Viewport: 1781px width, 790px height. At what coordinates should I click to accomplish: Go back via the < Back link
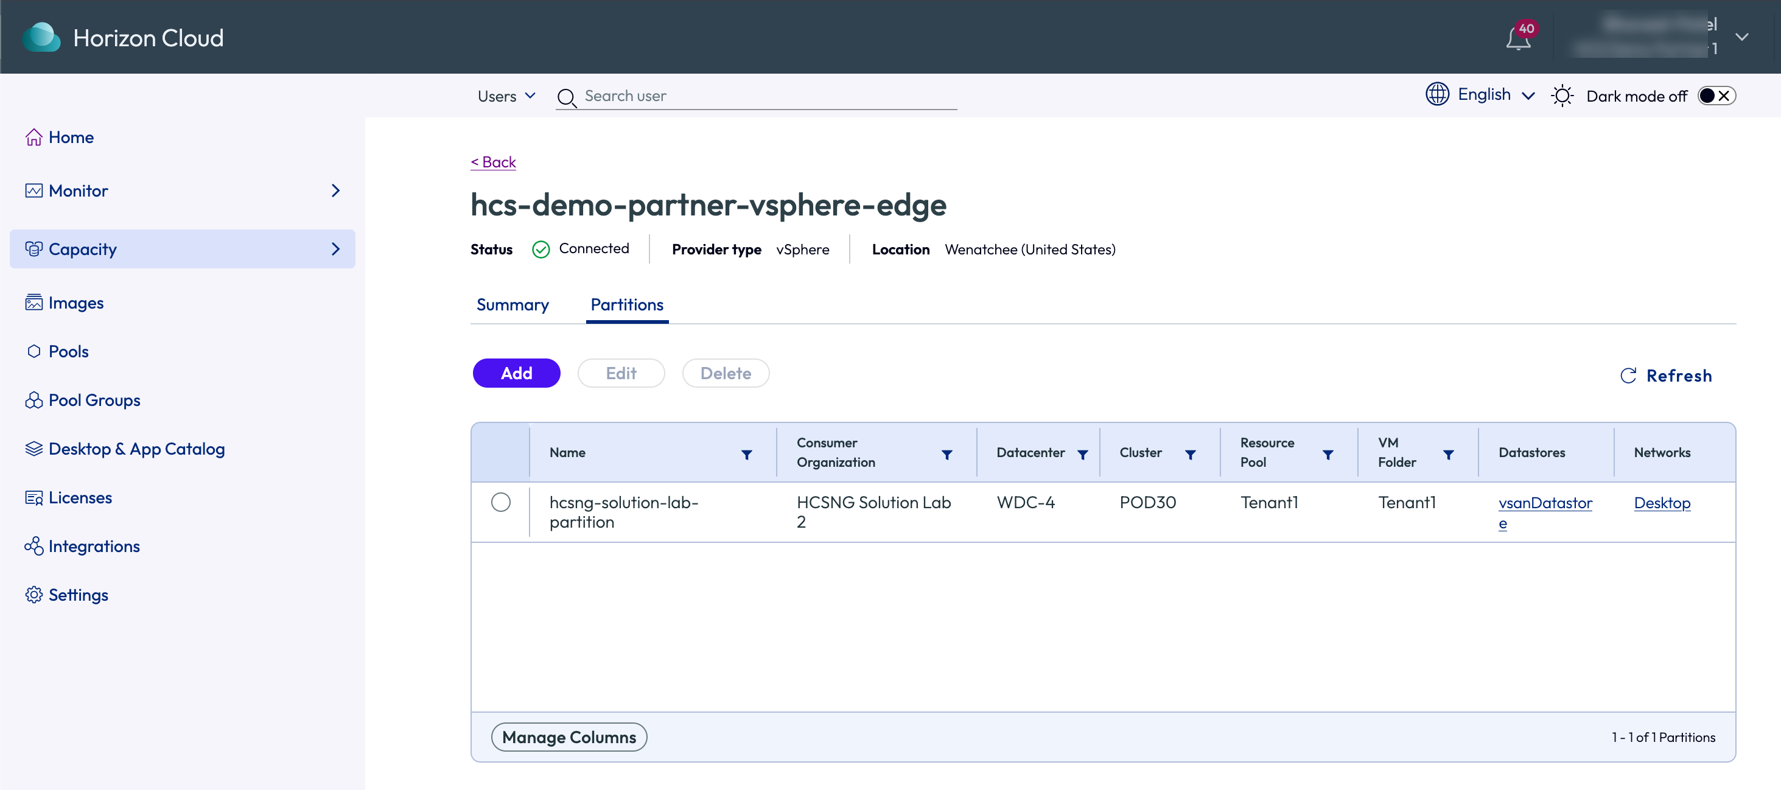[493, 162]
